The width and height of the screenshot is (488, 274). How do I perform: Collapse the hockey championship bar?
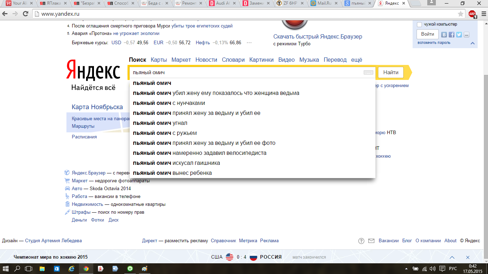pyautogui.click(x=452, y=257)
